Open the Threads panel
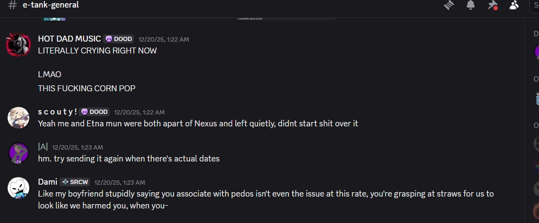The width and height of the screenshot is (539, 223). pyautogui.click(x=448, y=5)
